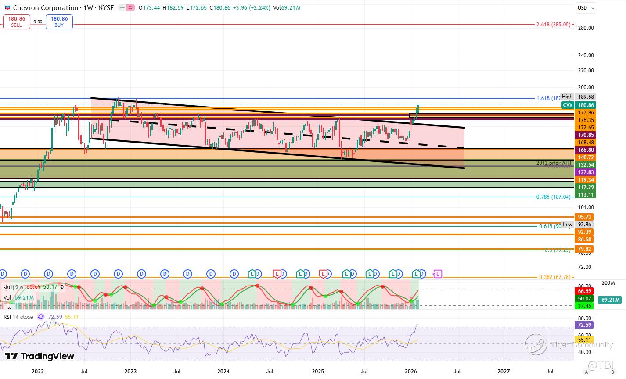Click the purple 127.83 price label
626x379 pixels.
pos(585,172)
